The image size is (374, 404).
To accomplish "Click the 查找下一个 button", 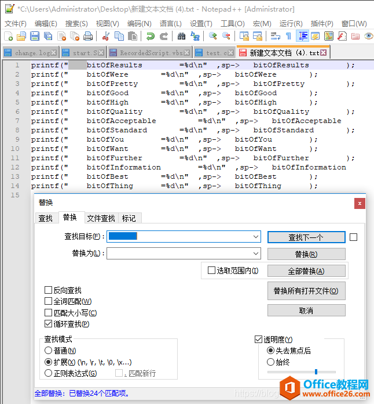I will 306,237.
